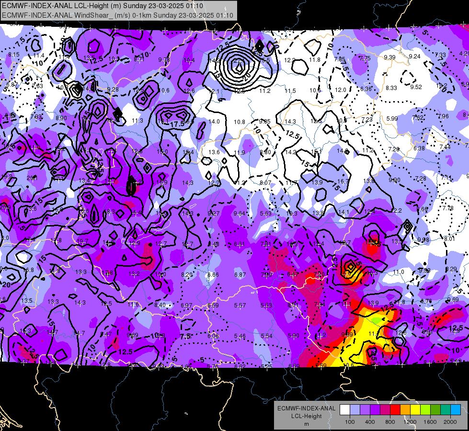Viewport: 469px width, 431px height.
Task: Click the wind shear value 6.47
Action: click(x=293, y=274)
